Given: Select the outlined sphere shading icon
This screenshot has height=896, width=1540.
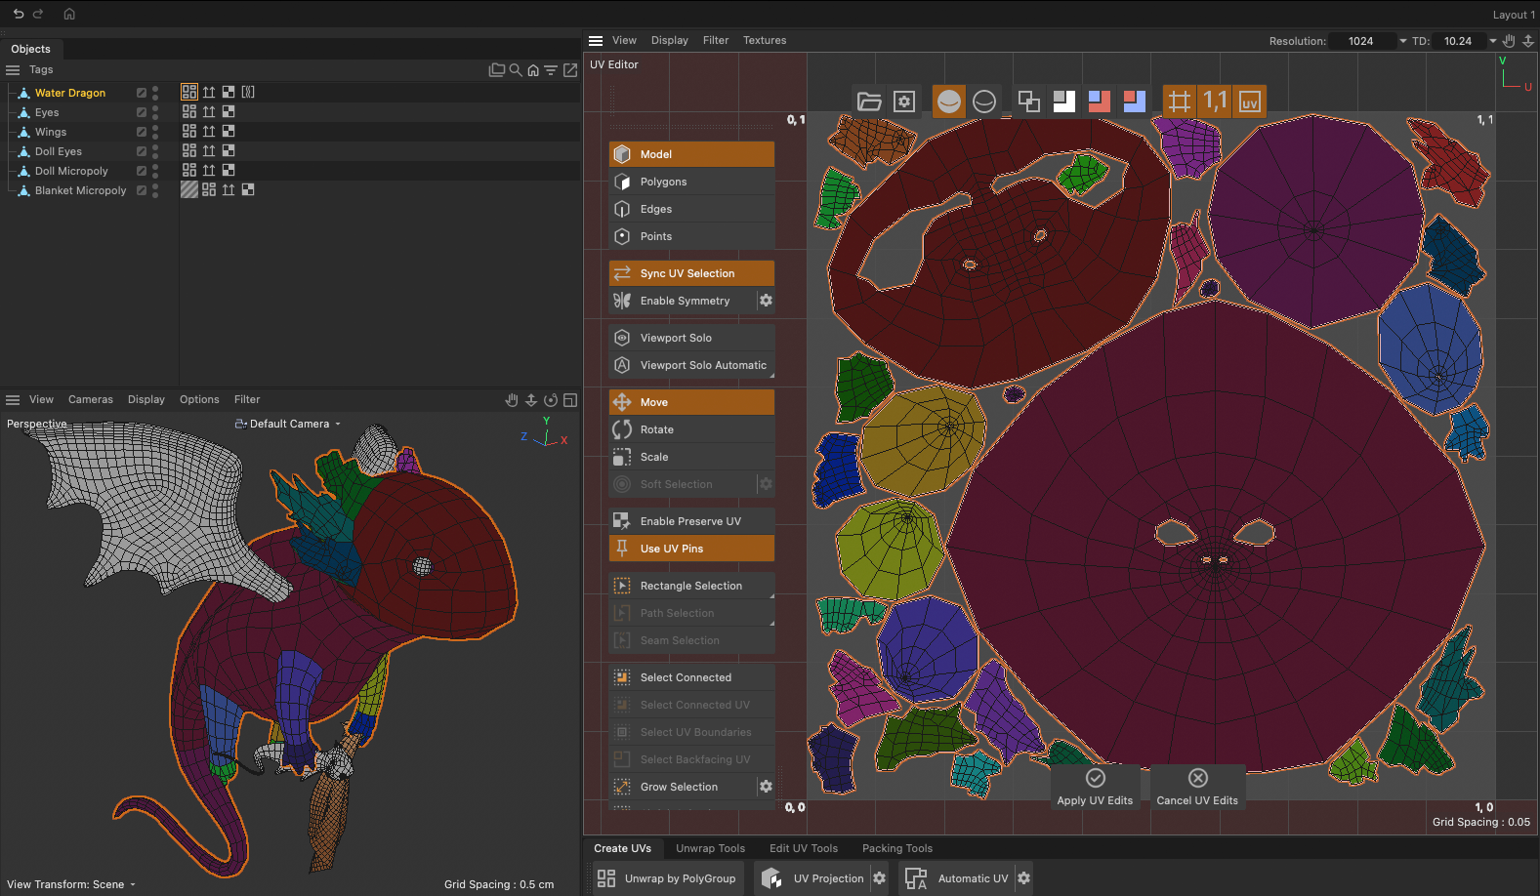Looking at the screenshot, I should [x=984, y=102].
